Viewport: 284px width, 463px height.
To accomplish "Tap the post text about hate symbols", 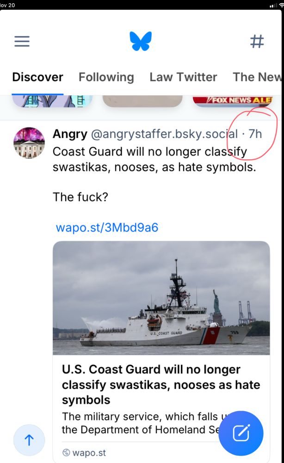I will (x=154, y=159).
